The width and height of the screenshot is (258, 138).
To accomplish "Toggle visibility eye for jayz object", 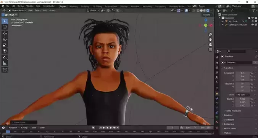I will pyautogui.click(x=253, y=21).
